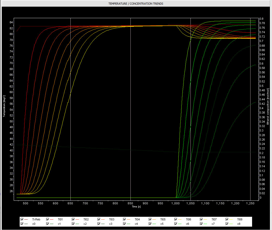
Task: Click the 1,000 tick on time axis
Action: click(176, 204)
